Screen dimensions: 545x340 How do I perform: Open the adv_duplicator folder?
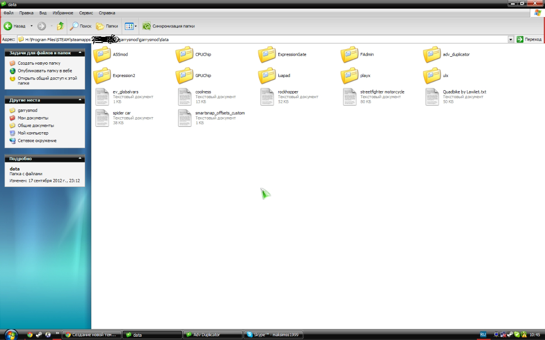pyautogui.click(x=446, y=54)
